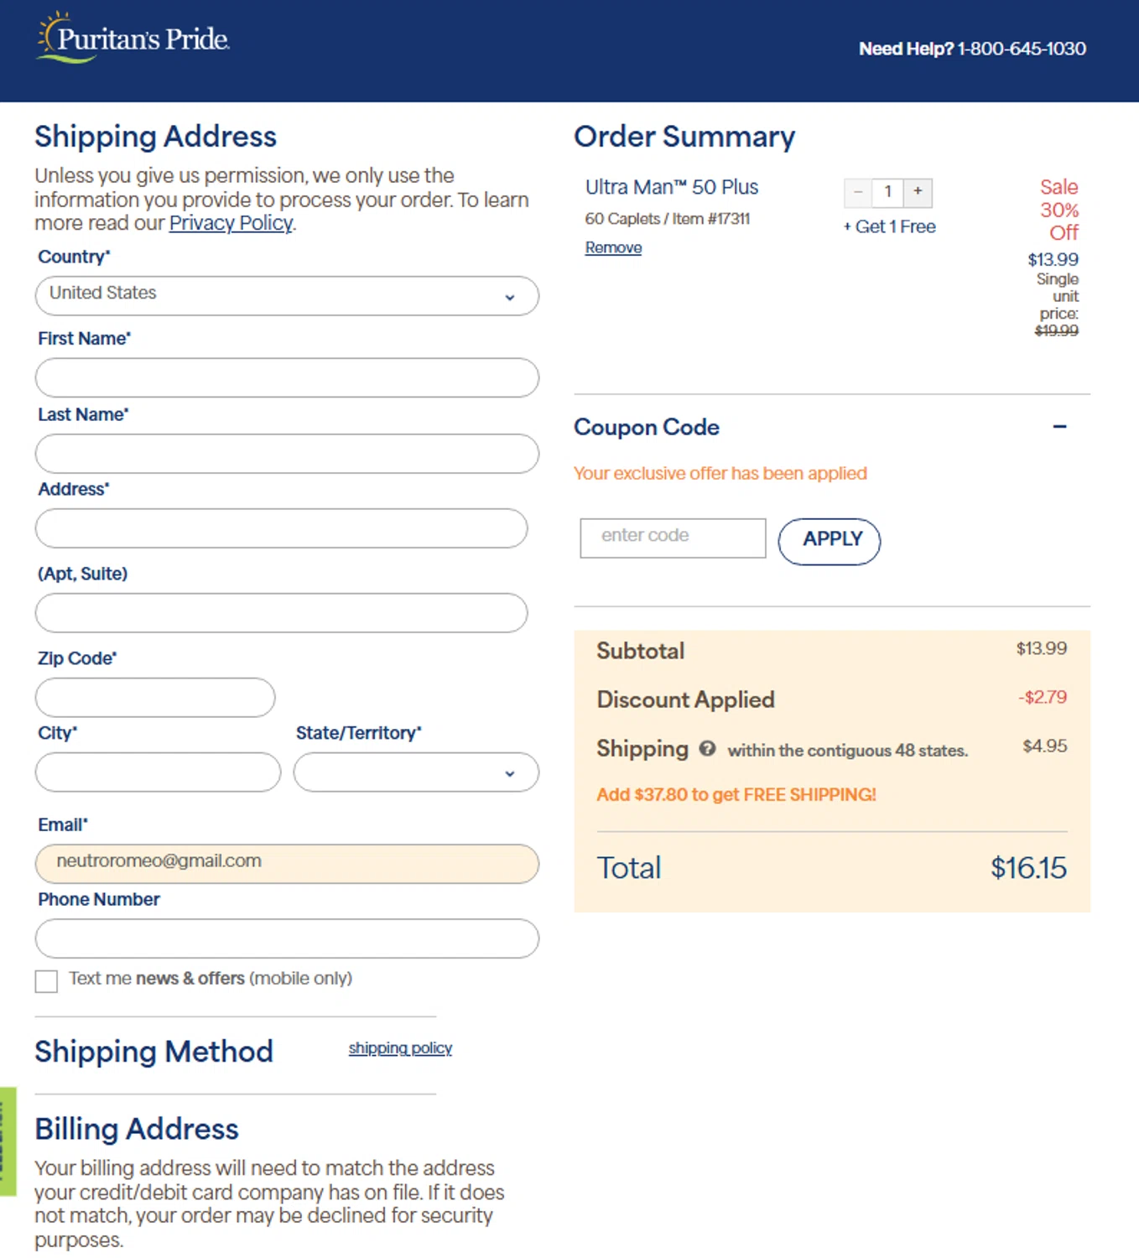Open the State/Territory dropdown
Image resolution: width=1139 pixels, height=1258 pixels.
(416, 772)
